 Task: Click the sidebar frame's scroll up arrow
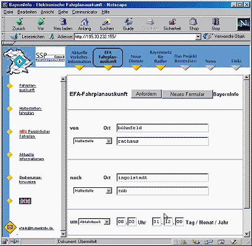pyautogui.click(x=63, y=80)
